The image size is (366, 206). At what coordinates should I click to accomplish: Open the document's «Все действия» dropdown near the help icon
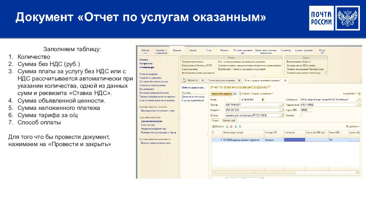point(350,94)
